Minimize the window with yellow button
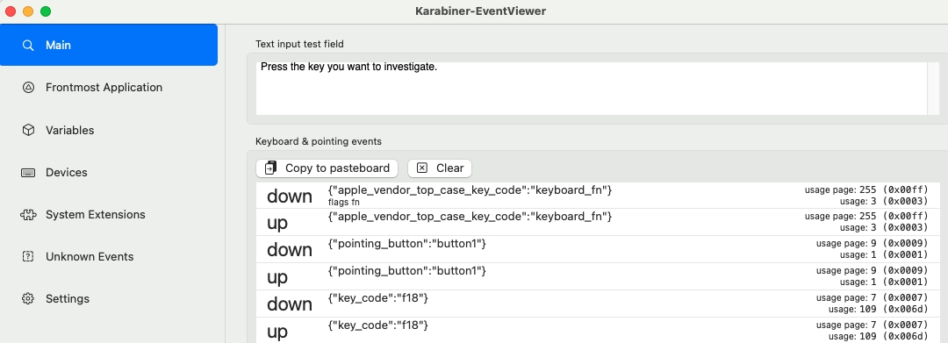 tap(28, 11)
